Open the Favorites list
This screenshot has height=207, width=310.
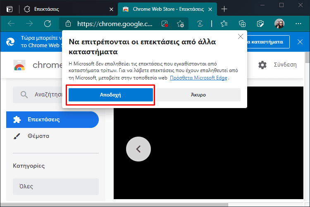coord(224,24)
